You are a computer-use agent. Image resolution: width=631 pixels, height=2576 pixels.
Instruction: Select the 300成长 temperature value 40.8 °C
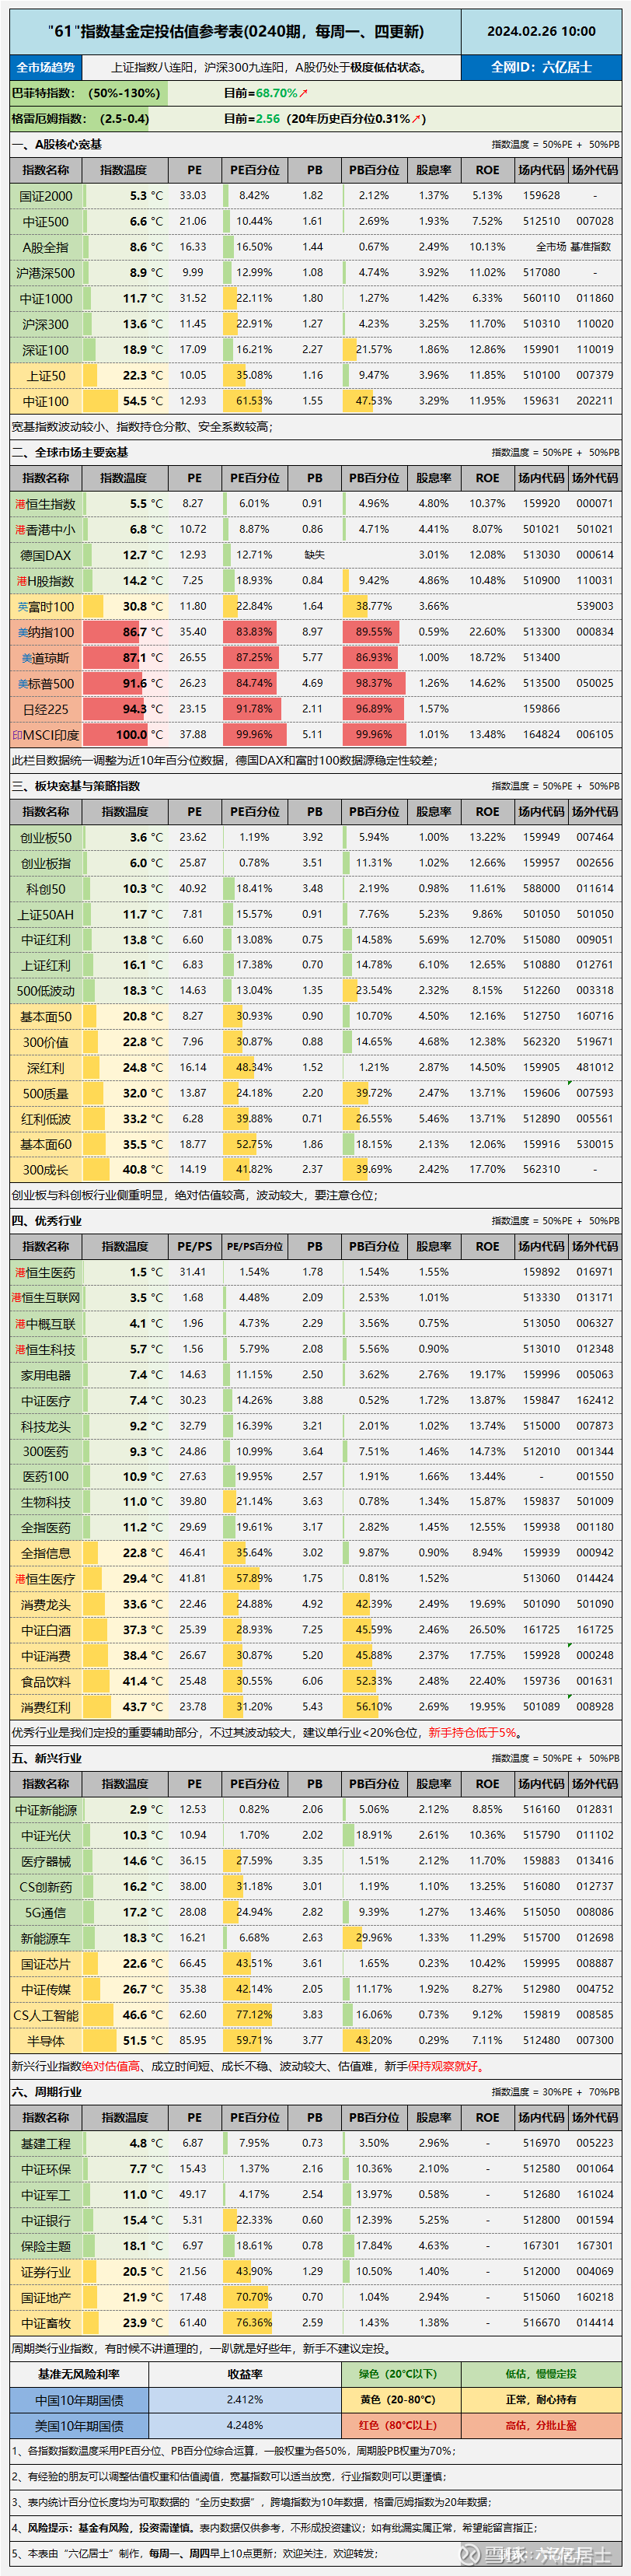(141, 1170)
